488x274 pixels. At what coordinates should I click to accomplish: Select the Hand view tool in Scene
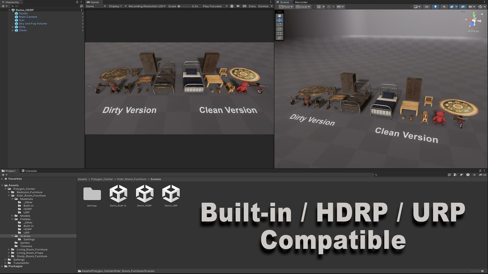279,15
